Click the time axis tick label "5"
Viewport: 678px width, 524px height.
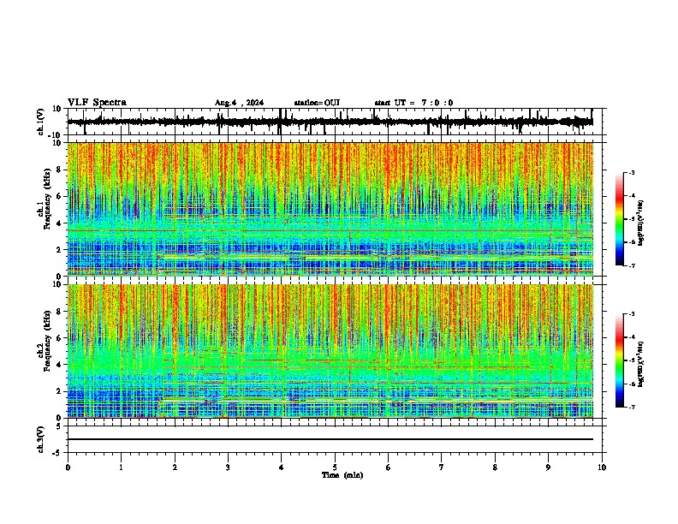pos(335,467)
